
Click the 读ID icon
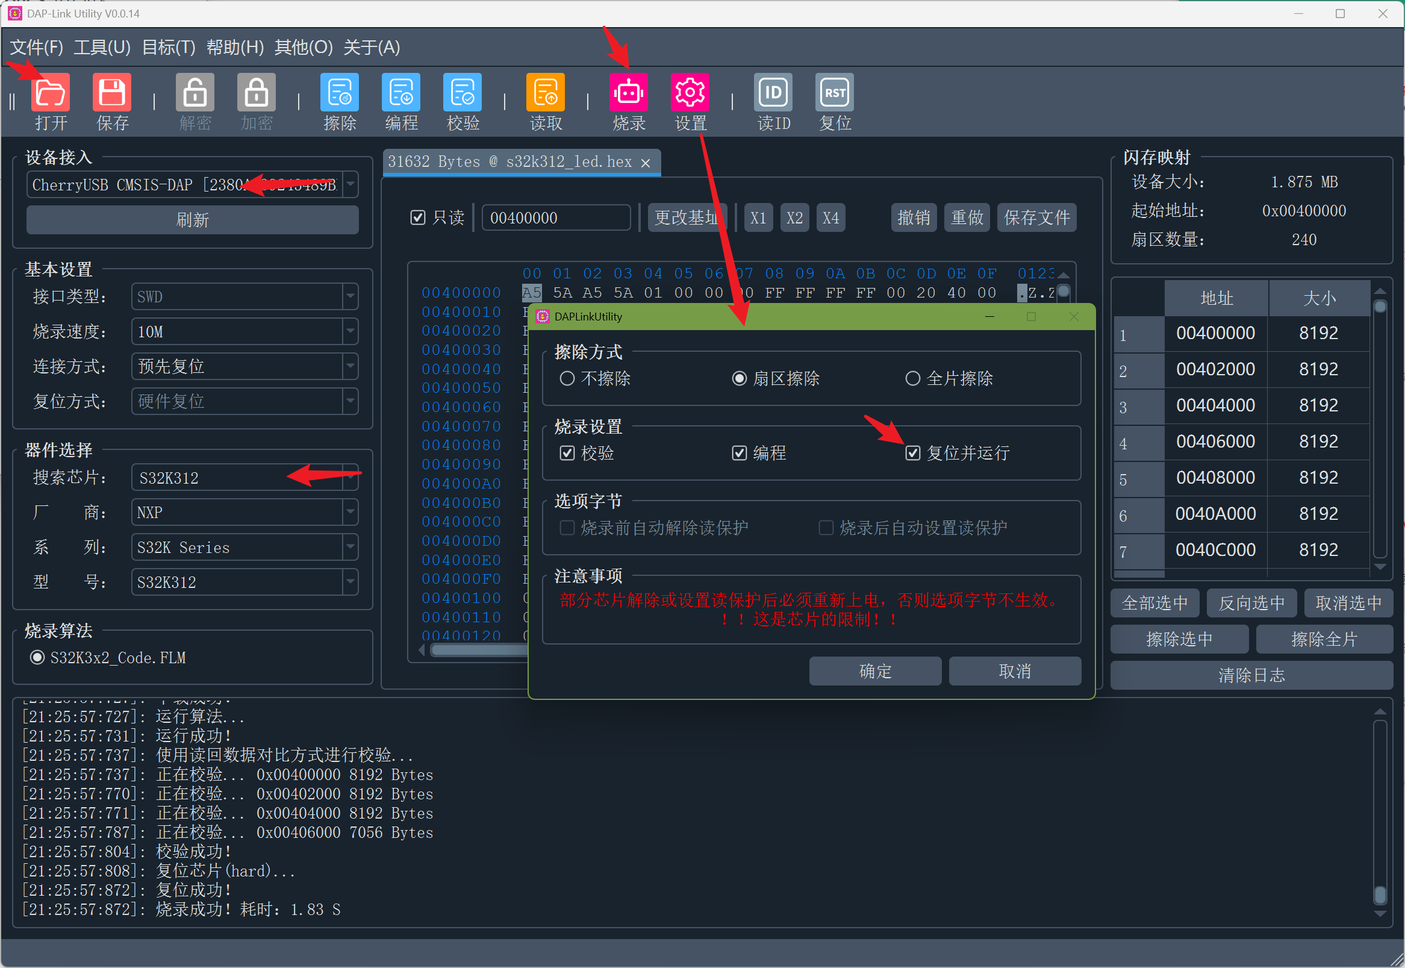coord(773,93)
